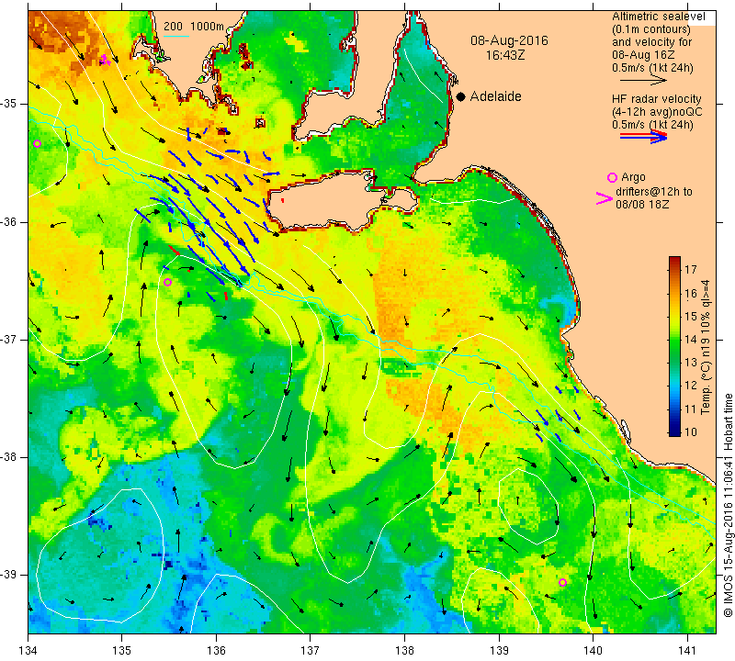Click the temperature color bar scale
Image resolution: width=735 pixels, height=661 pixels.
674,346
